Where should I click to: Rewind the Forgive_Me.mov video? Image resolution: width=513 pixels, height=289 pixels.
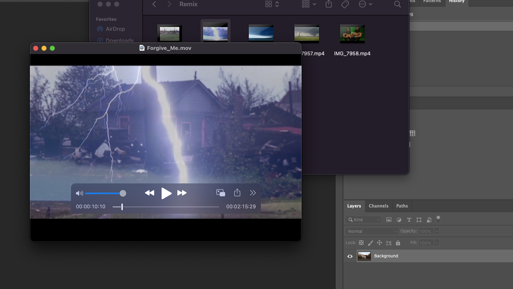149,193
